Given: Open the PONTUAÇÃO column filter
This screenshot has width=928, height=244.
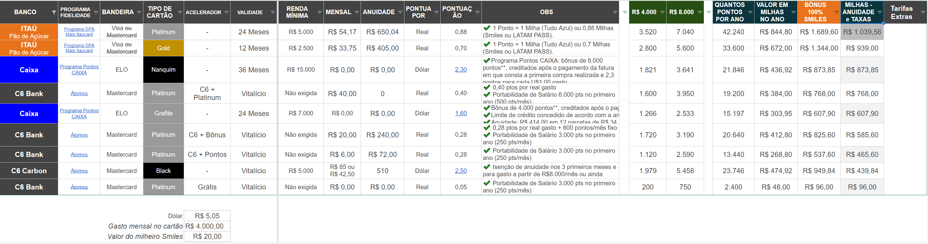Looking at the screenshot, I should [477, 12].
